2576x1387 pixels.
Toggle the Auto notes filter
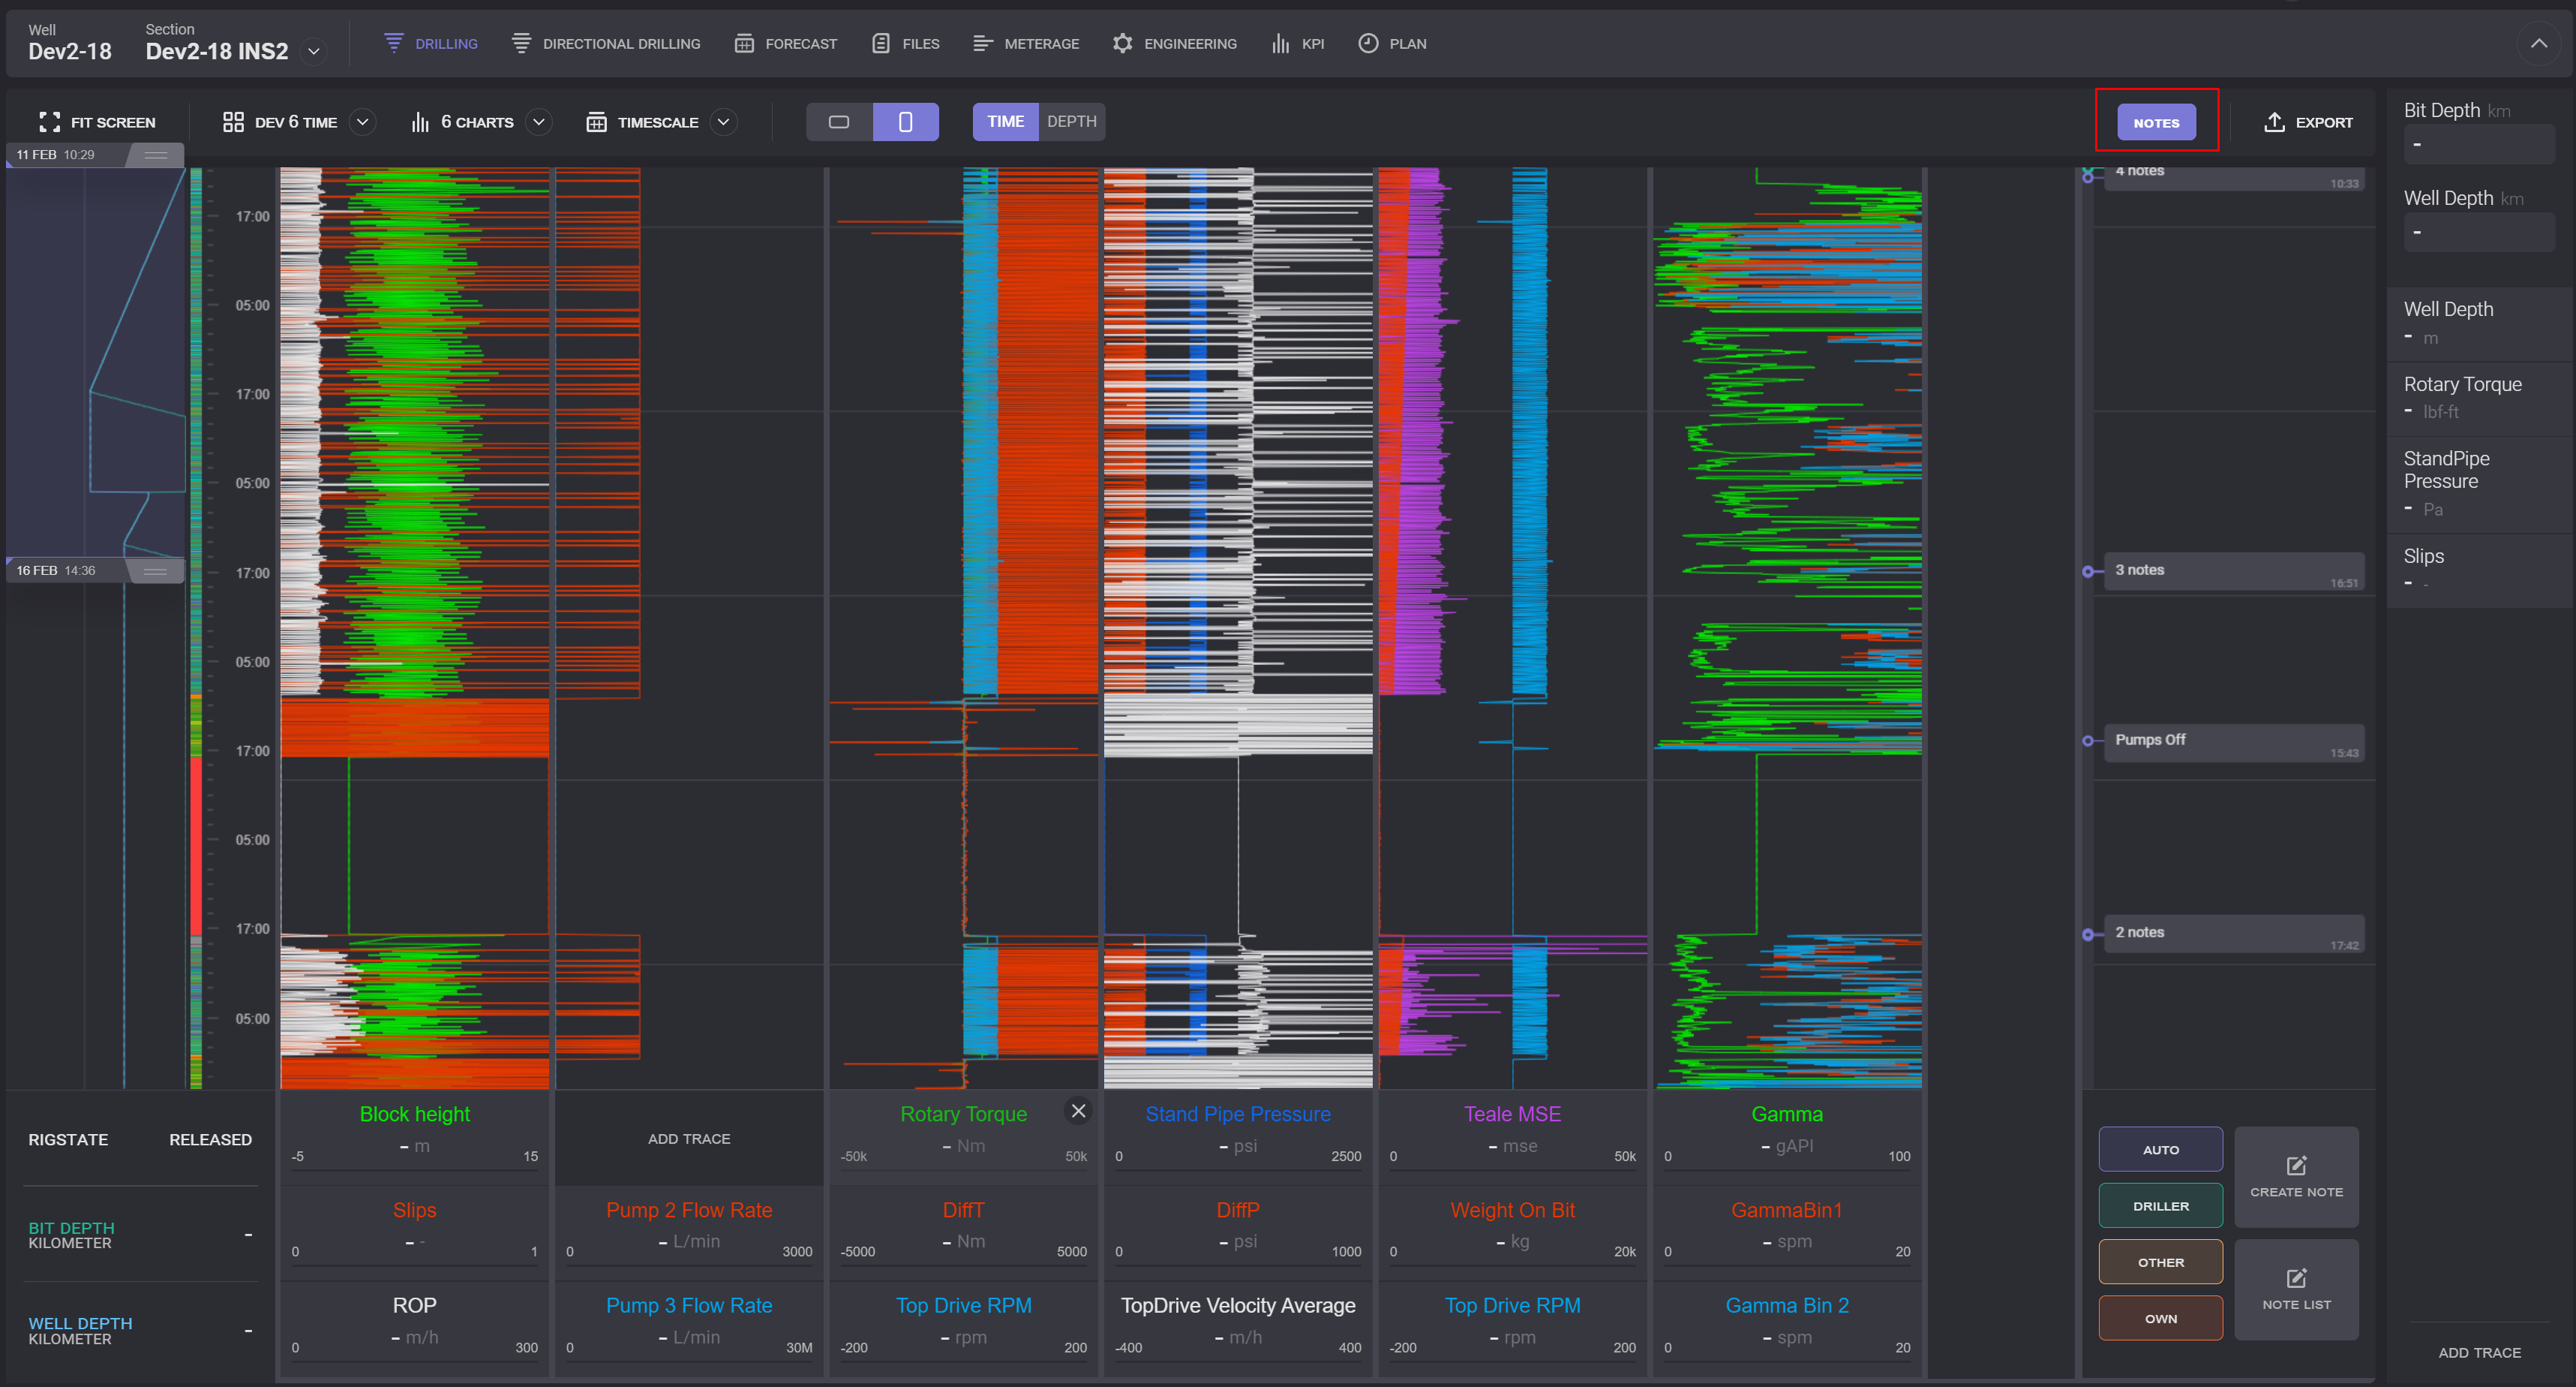tap(2160, 1150)
